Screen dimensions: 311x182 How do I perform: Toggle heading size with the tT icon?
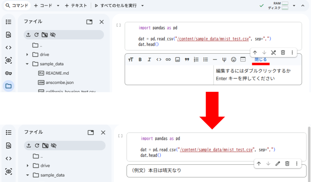click(130, 60)
